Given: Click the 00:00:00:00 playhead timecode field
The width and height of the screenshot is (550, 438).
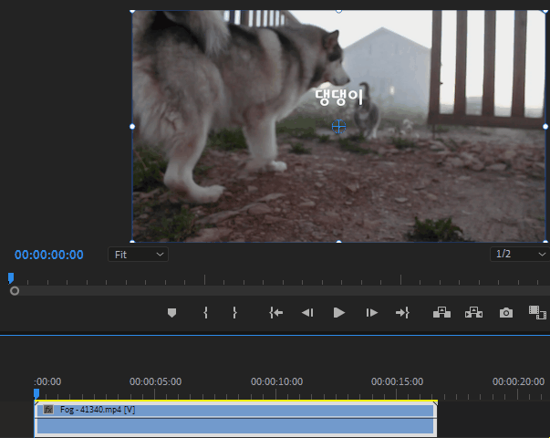Looking at the screenshot, I should (49, 255).
